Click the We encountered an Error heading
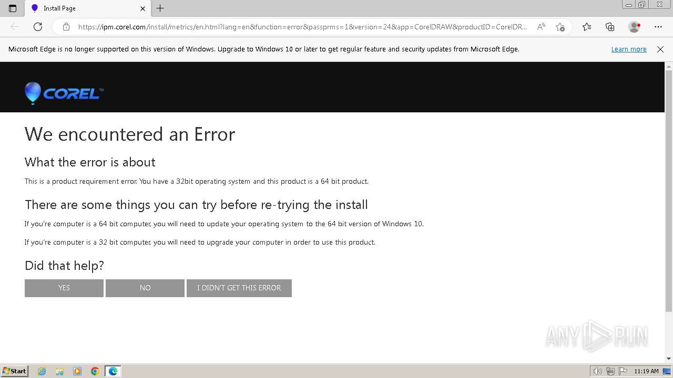Viewport: 673px width, 378px height. pyautogui.click(x=130, y=134)
